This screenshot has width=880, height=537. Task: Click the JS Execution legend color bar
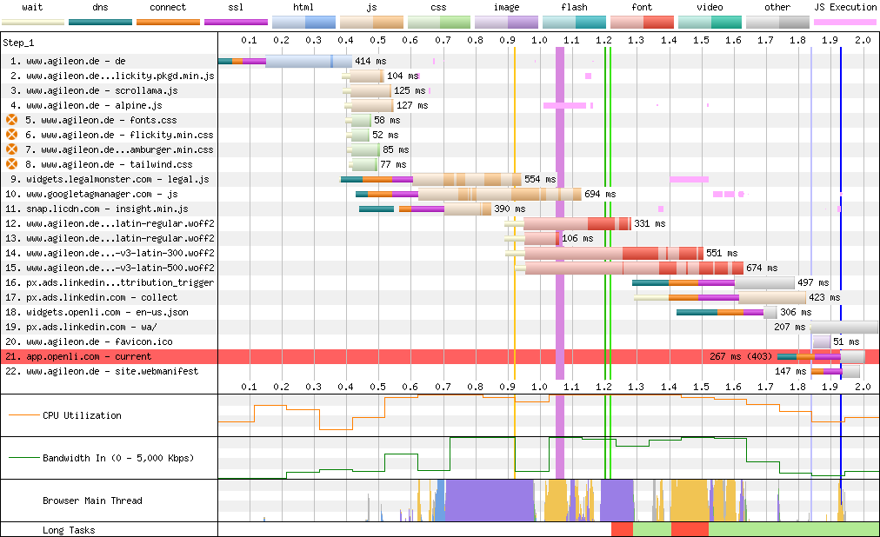[x=845, y=23]
